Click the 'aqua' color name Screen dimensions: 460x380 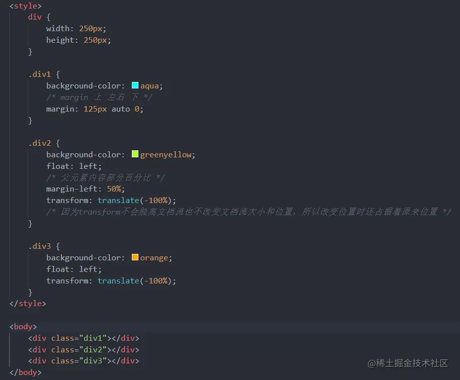point(149,86)
